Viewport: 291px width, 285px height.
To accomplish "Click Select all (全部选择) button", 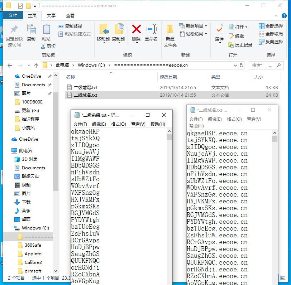I will point(271,26).
